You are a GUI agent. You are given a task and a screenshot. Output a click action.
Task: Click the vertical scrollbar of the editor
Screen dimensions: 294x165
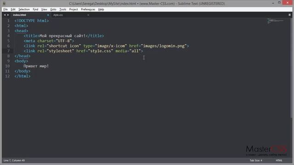point(291,68)
